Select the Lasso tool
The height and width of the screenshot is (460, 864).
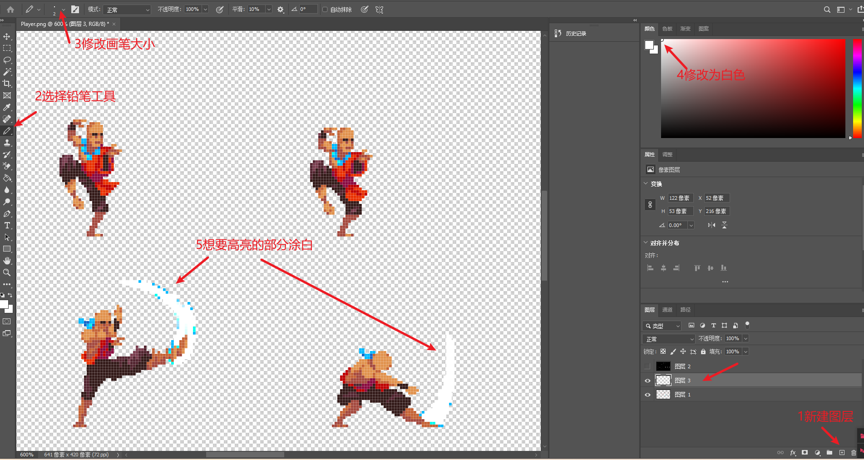(7, 60)
